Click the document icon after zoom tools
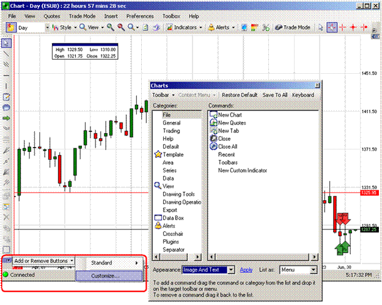This screenshot has height=305, width=382. pyautogui.click(x=145, y=27)
